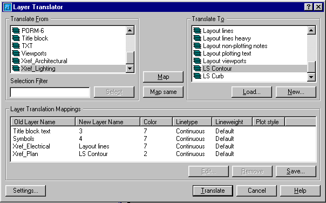Select Xref_Lighting layer name
Image resolution: width=326 pixels, height=203 pixels.
(38, 69)
